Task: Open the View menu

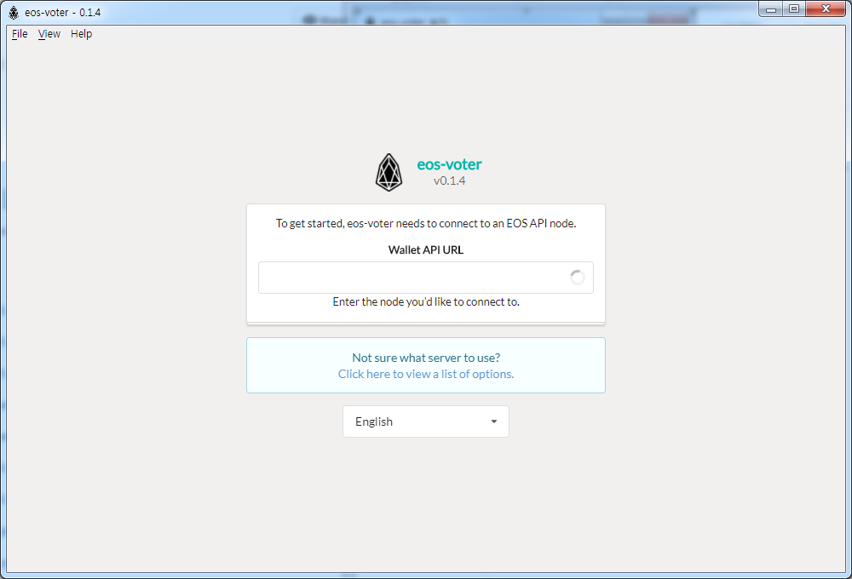Action: point(49,34)
